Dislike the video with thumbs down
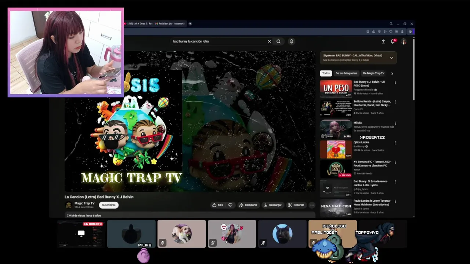The width and height of the screenshot is (470, 264). pos(230,205)
